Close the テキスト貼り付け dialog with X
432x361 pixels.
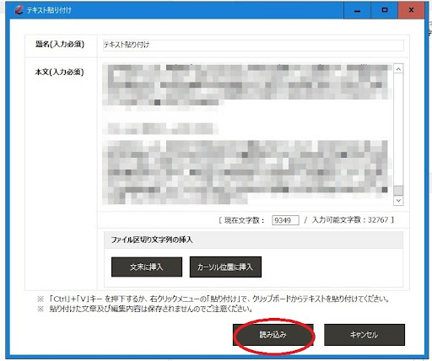click(411, 10)
